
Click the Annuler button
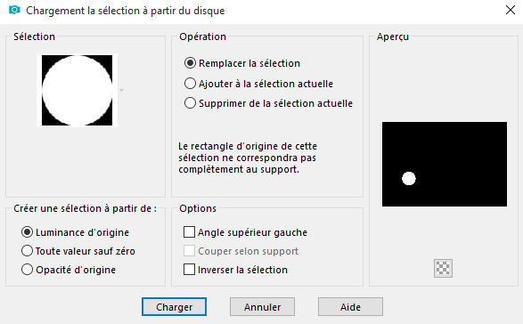262,307
